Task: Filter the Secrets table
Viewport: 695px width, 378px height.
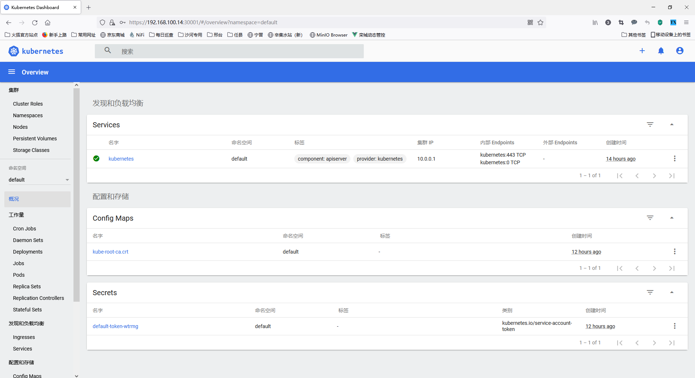Action: click(650, 292)
